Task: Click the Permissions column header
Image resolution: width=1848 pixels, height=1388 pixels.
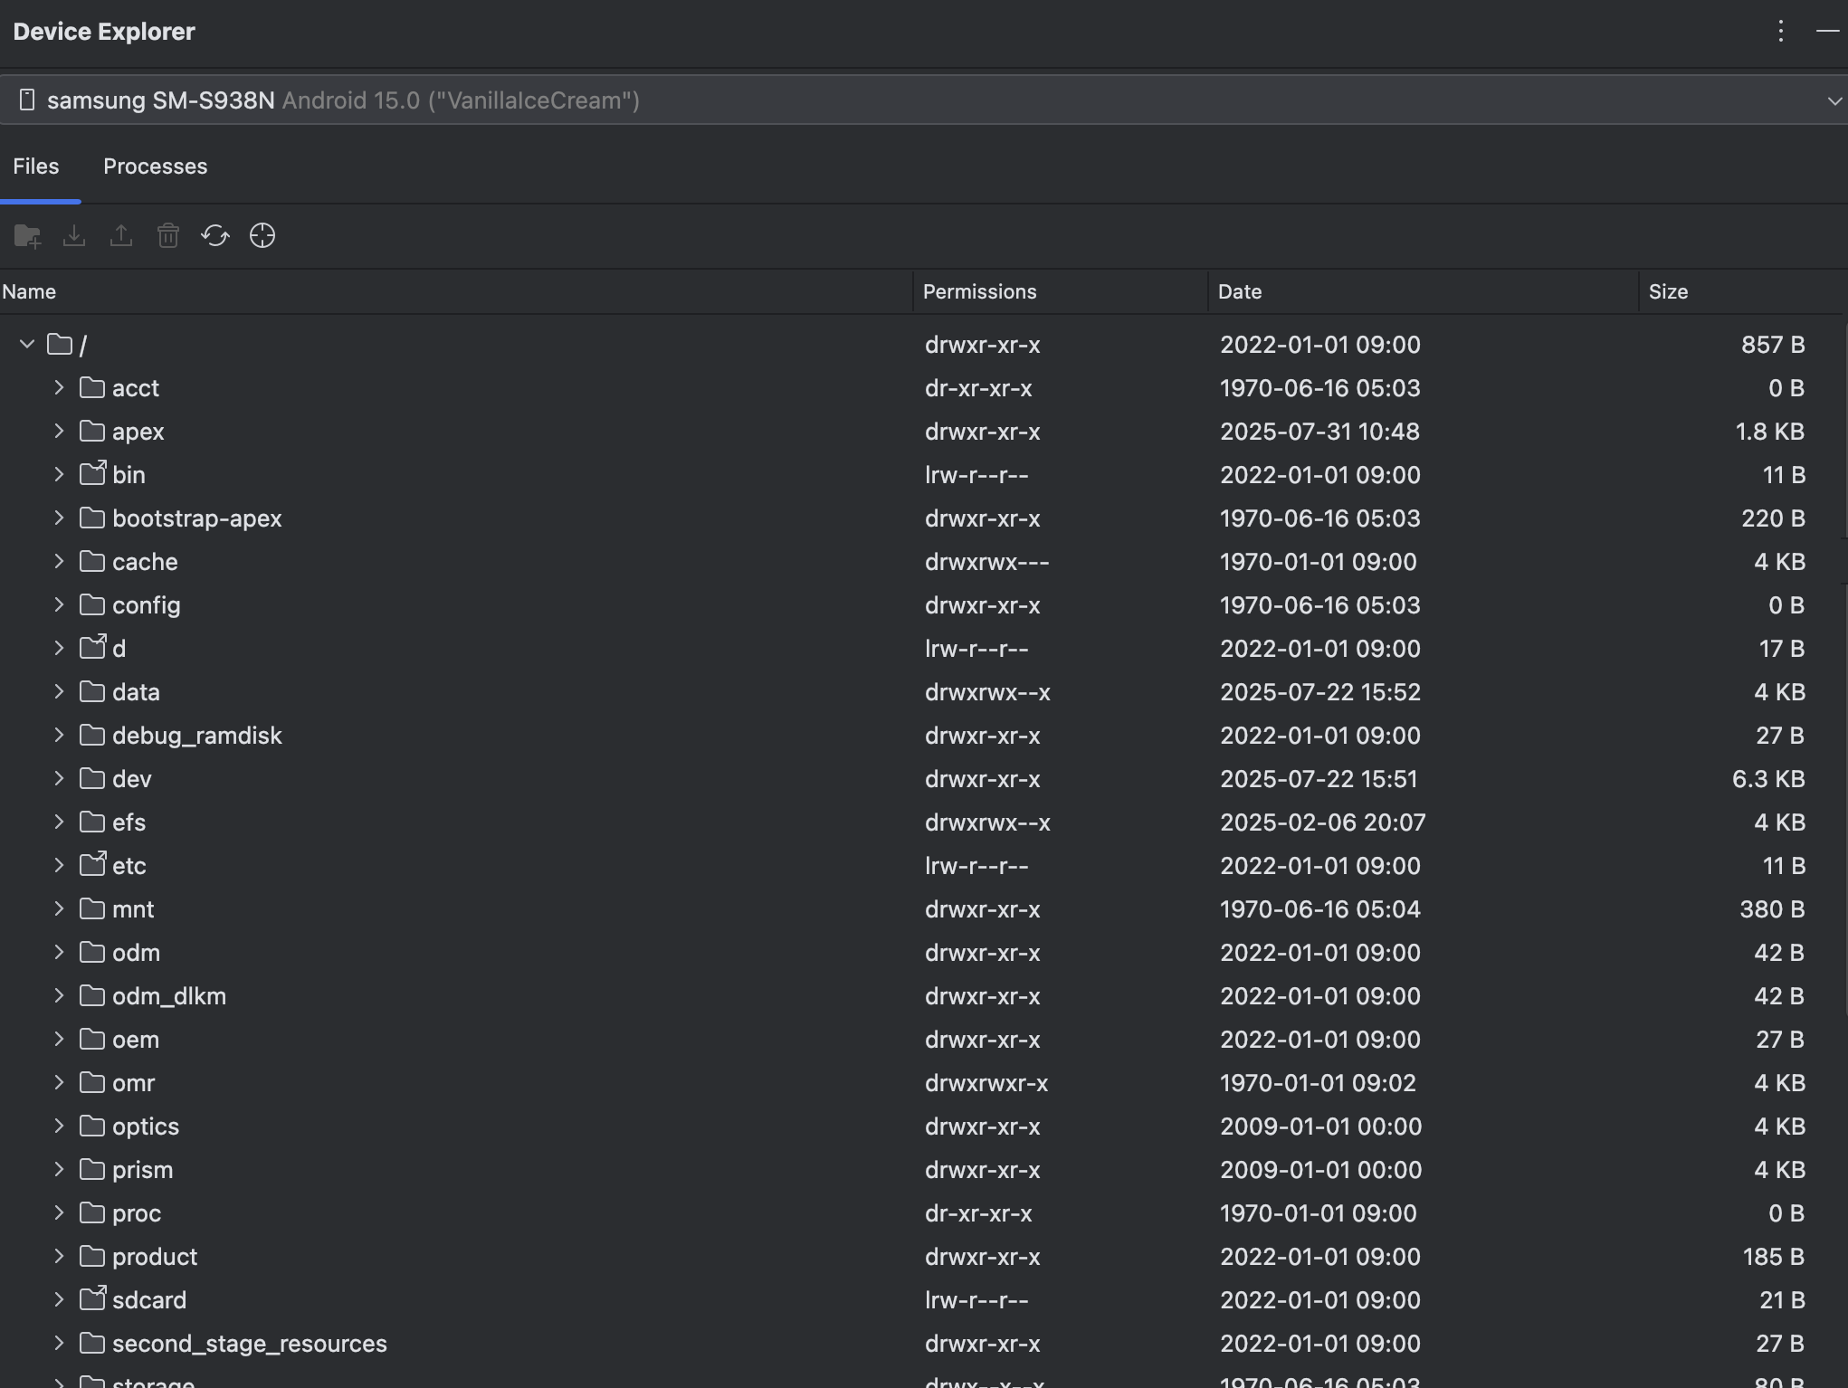Action: click(979, 292)
